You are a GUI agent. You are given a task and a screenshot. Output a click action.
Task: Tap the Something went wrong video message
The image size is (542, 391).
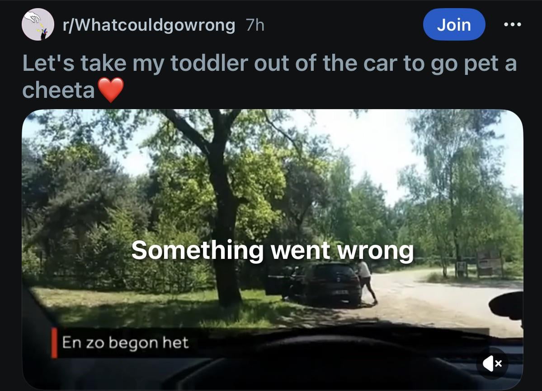[x=273, y=250]
